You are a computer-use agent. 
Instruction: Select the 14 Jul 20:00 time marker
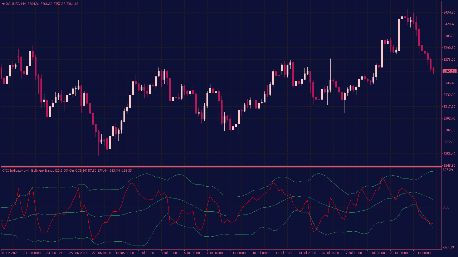pyautogui.click(x=307, y=253)
